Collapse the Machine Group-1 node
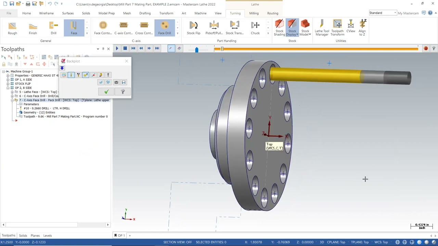Viewport: 438px width, 246px height. [3, 71]
